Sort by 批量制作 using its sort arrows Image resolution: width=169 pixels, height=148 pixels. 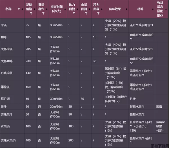pos(47,9)
